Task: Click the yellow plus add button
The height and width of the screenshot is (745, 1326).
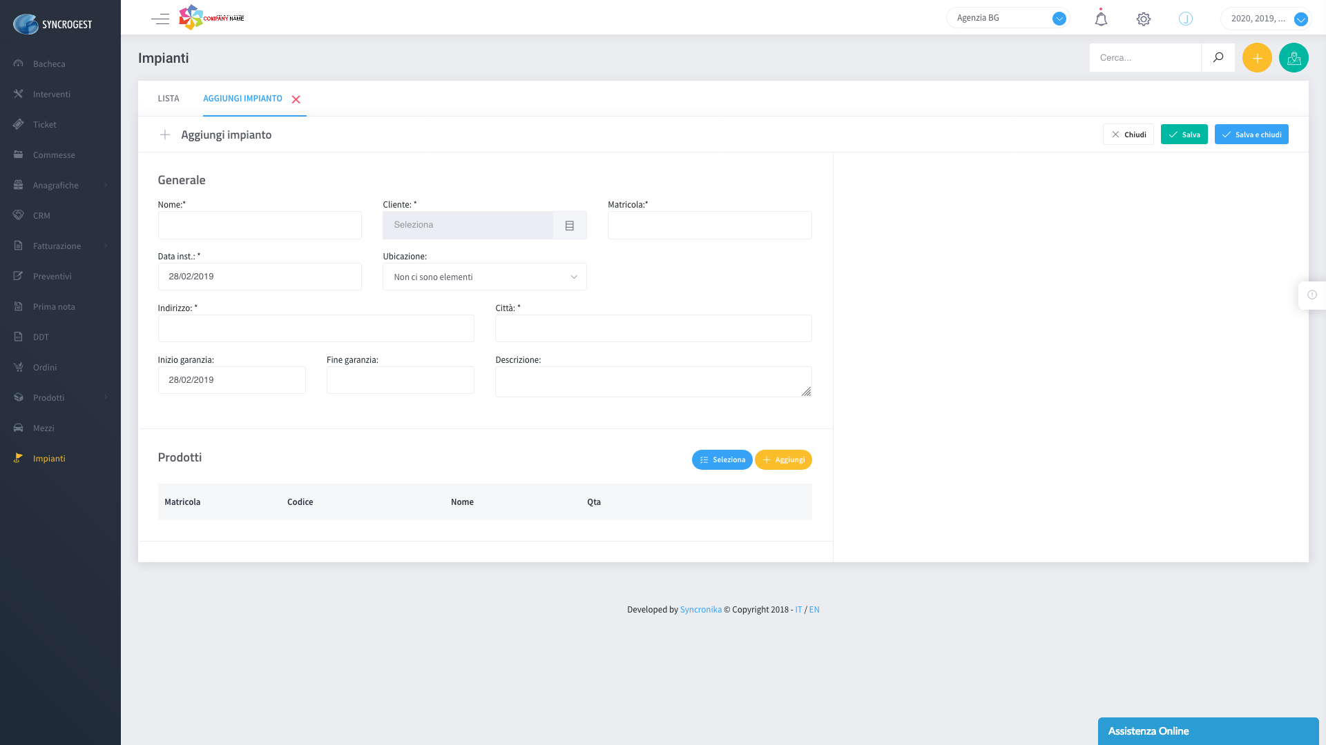Action: coord(1257,58)
